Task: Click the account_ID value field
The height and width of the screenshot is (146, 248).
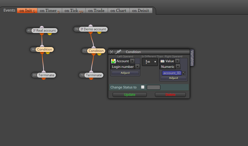Action: [x=172, y=73]
